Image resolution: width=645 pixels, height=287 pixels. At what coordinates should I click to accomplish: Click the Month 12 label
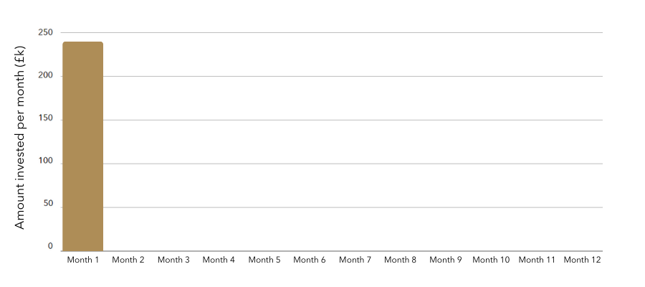point(582,260)
